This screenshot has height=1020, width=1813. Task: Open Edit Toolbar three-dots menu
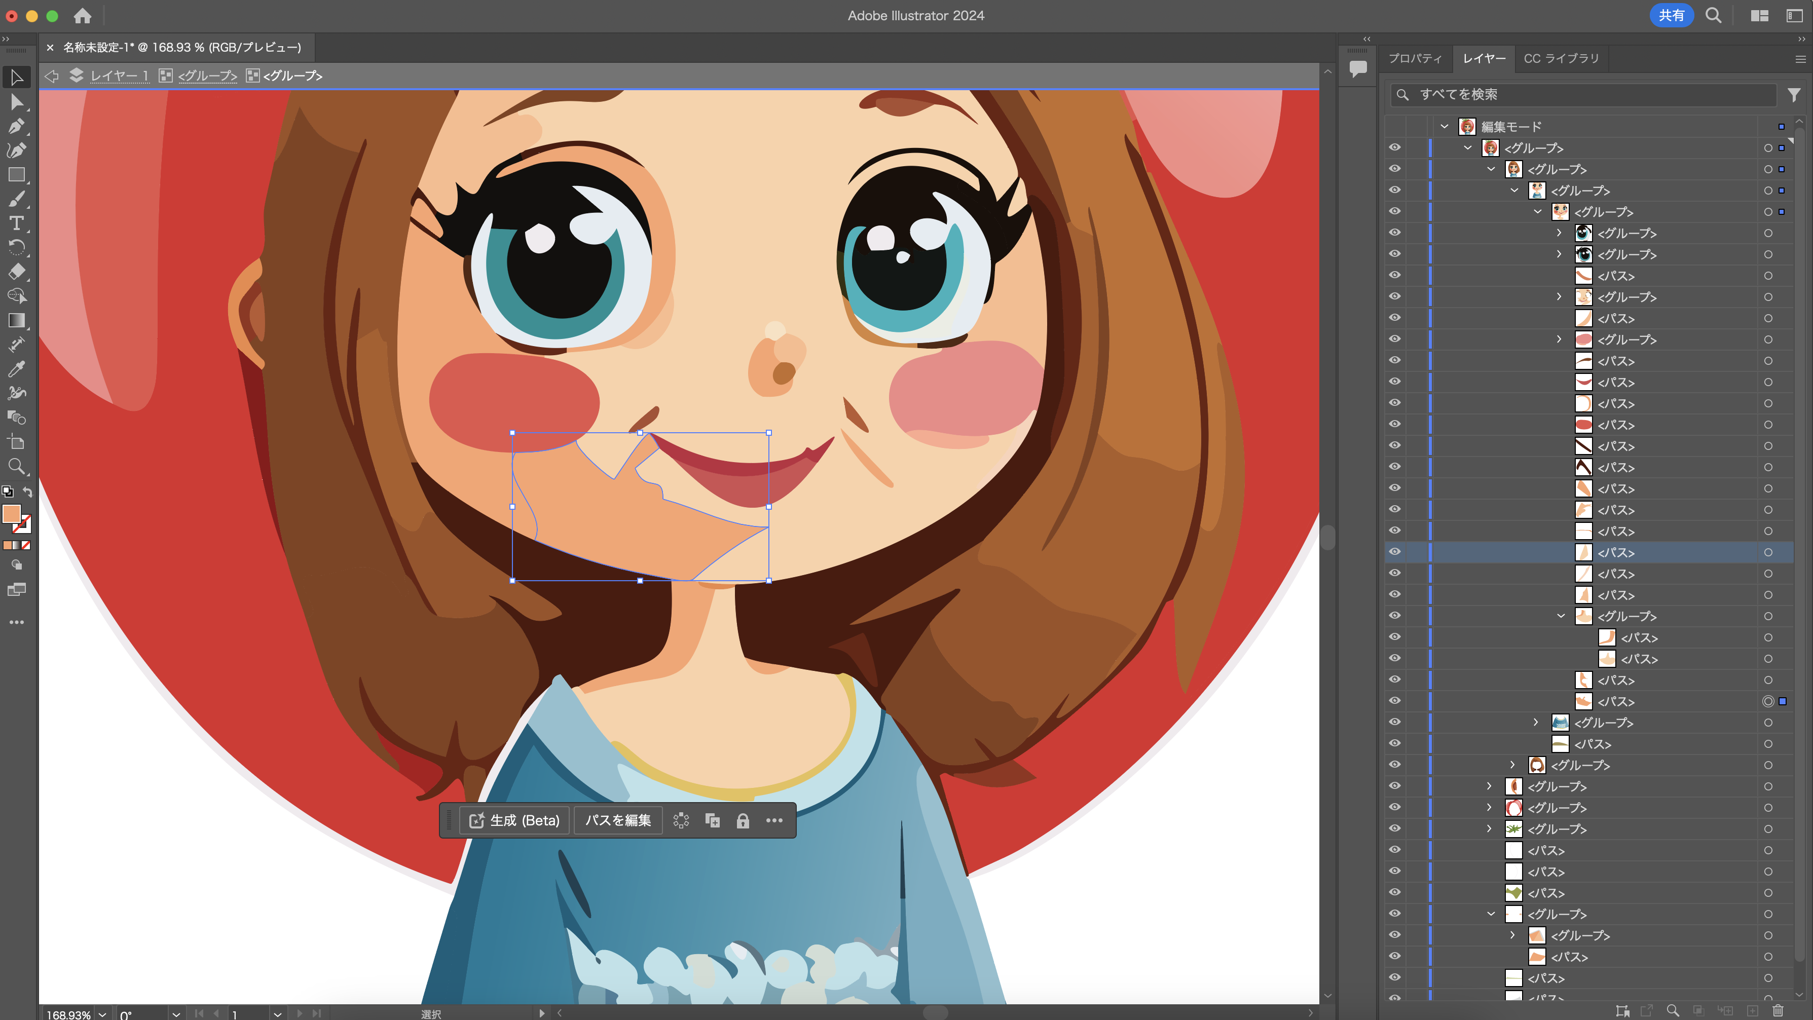[16, 622]
